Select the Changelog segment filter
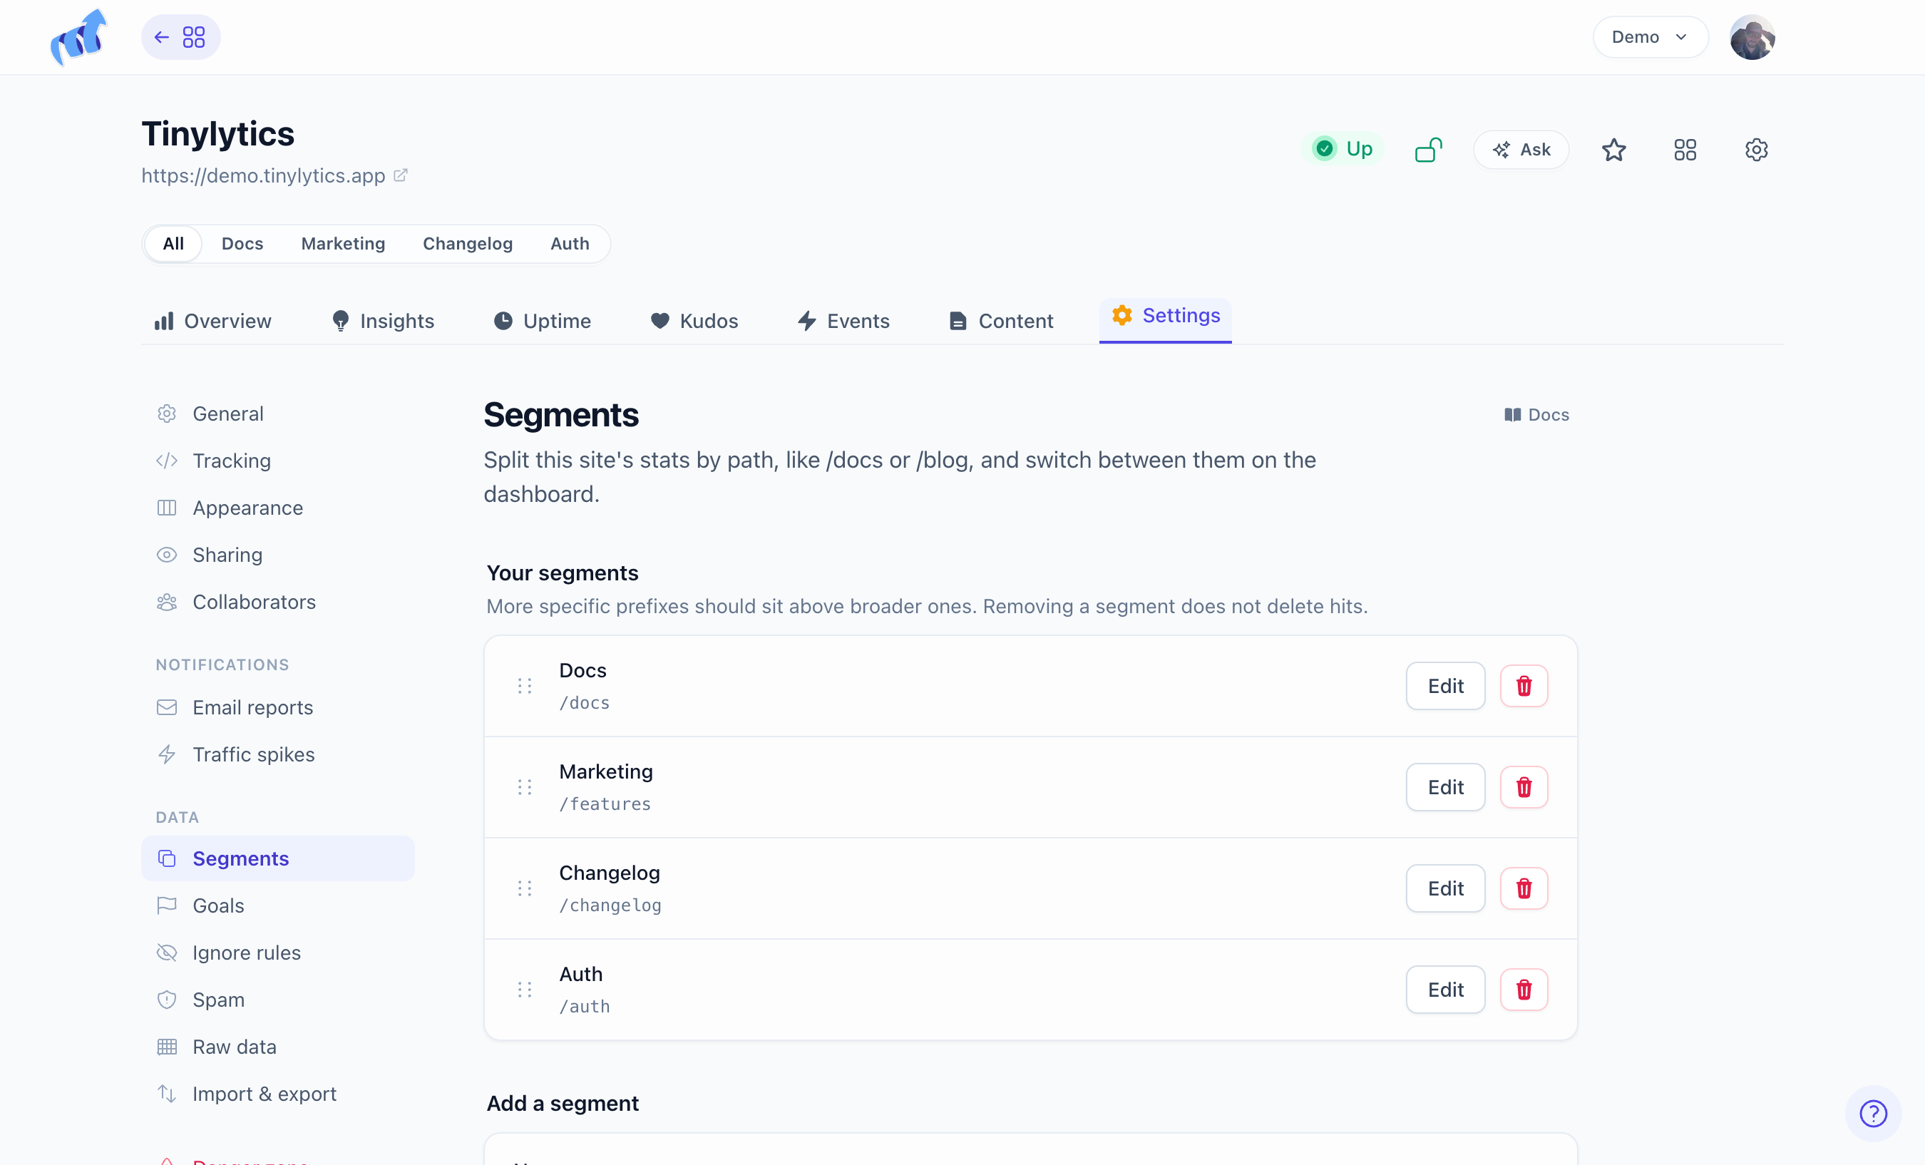Image resolution: width=1925 pixels, height=1165 pixels. click(467, 244)
